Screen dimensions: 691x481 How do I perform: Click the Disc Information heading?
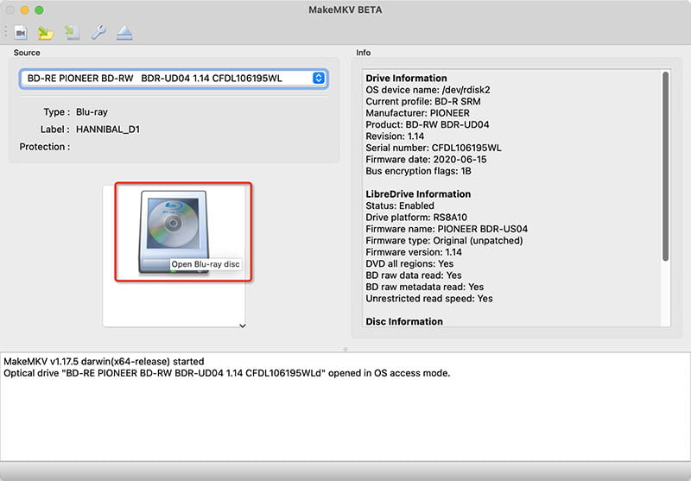pyautogui.click(x=404, y=321)
